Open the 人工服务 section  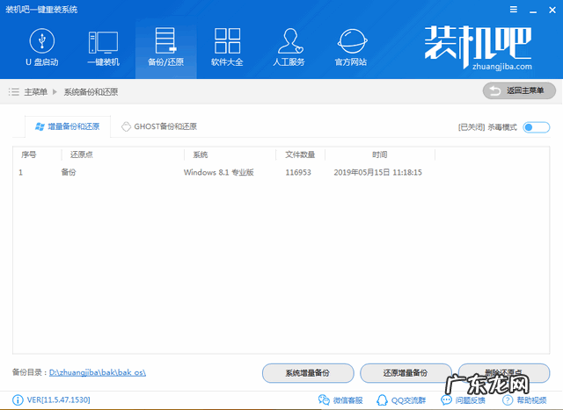point(289,47)
